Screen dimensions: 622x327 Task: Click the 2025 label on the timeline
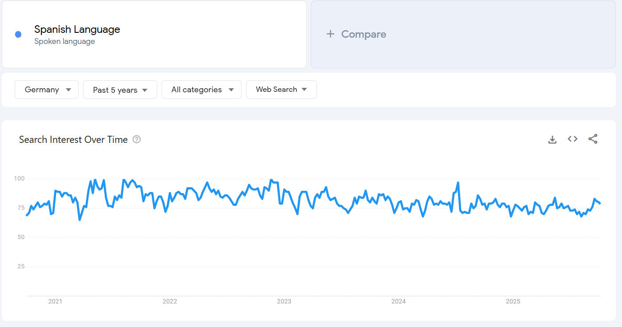click(513, 302)
